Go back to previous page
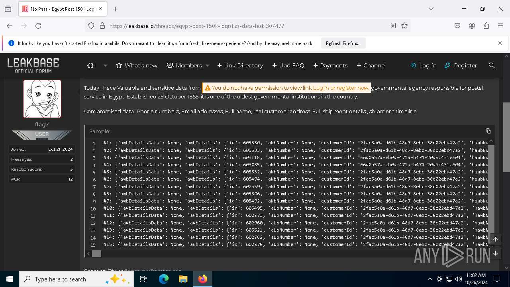This screenshot has height=287, width=510. click(10, 26)
